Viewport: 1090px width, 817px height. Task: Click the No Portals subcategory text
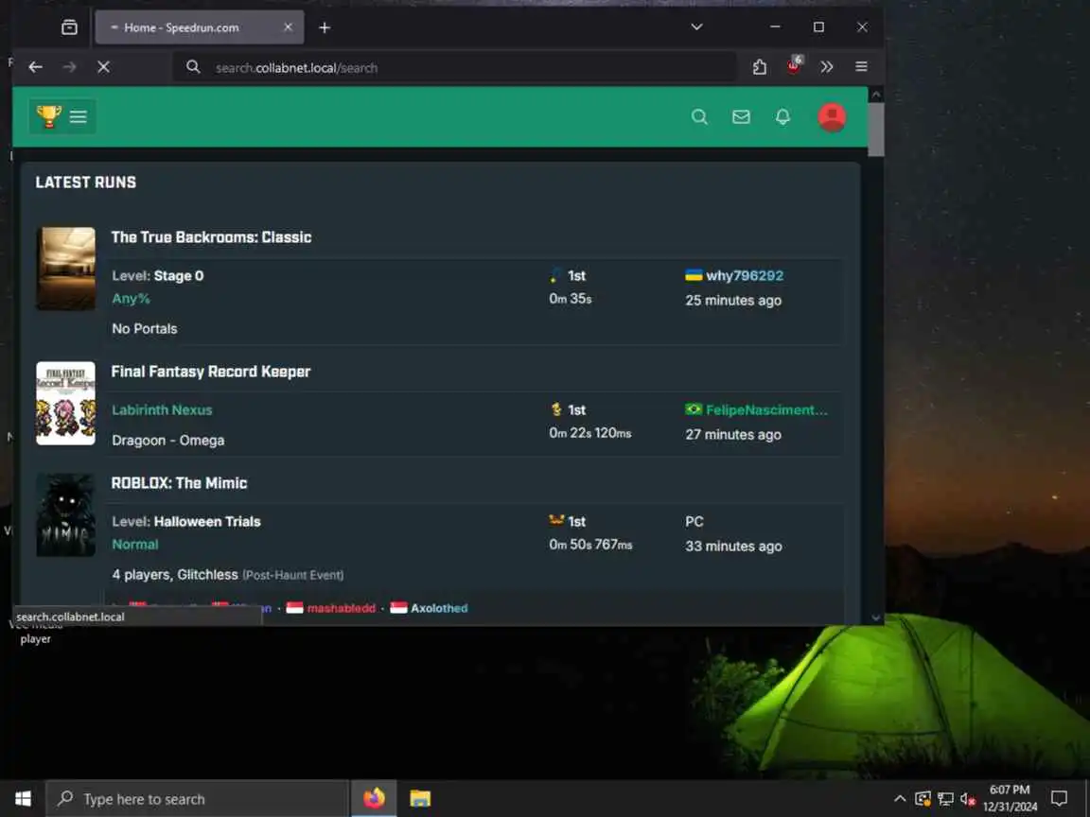(145, 329)
